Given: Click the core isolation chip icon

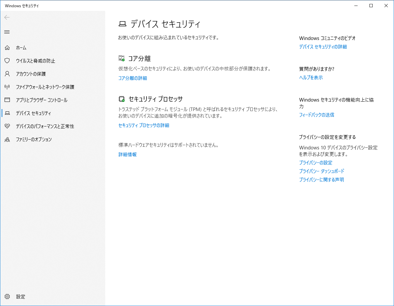Looking at the screenshot, I should tap(122, 59).
